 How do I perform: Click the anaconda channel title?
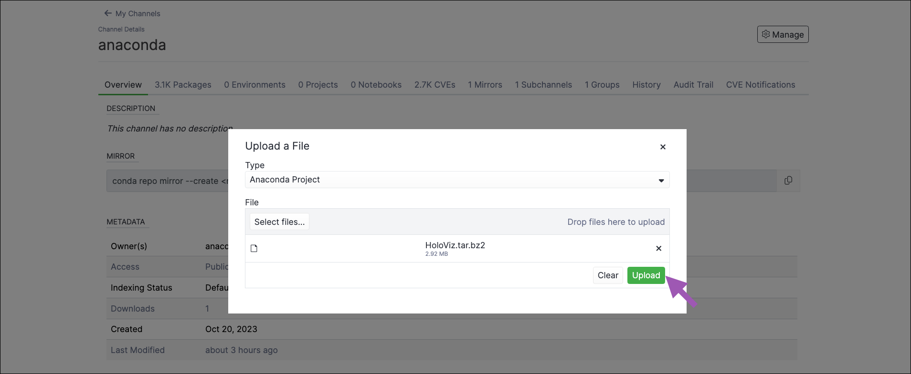(x=132, y=45)
